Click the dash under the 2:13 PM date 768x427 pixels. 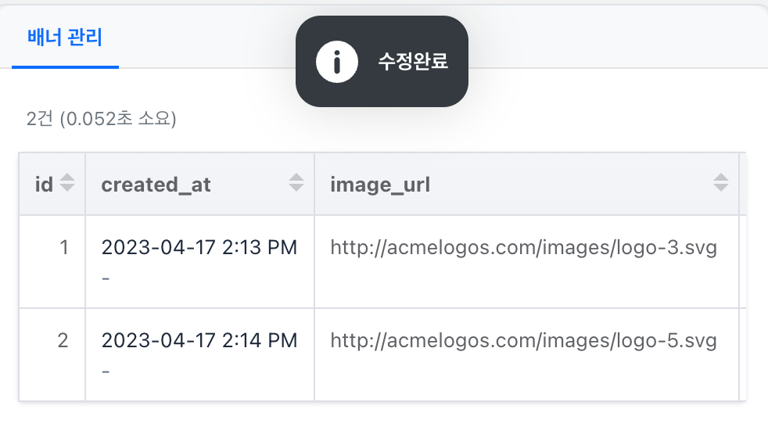(x=106, y=278)
